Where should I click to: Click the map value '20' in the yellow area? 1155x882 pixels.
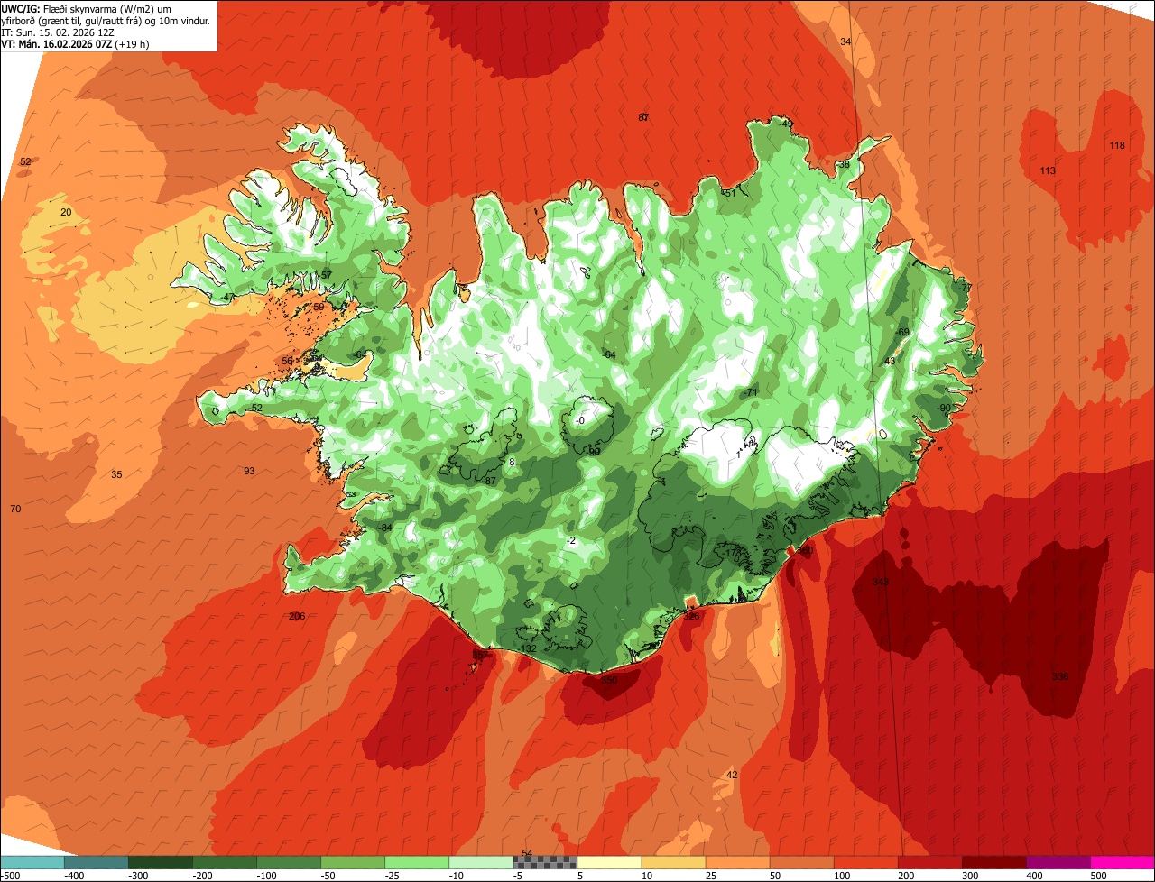[66, 212]
